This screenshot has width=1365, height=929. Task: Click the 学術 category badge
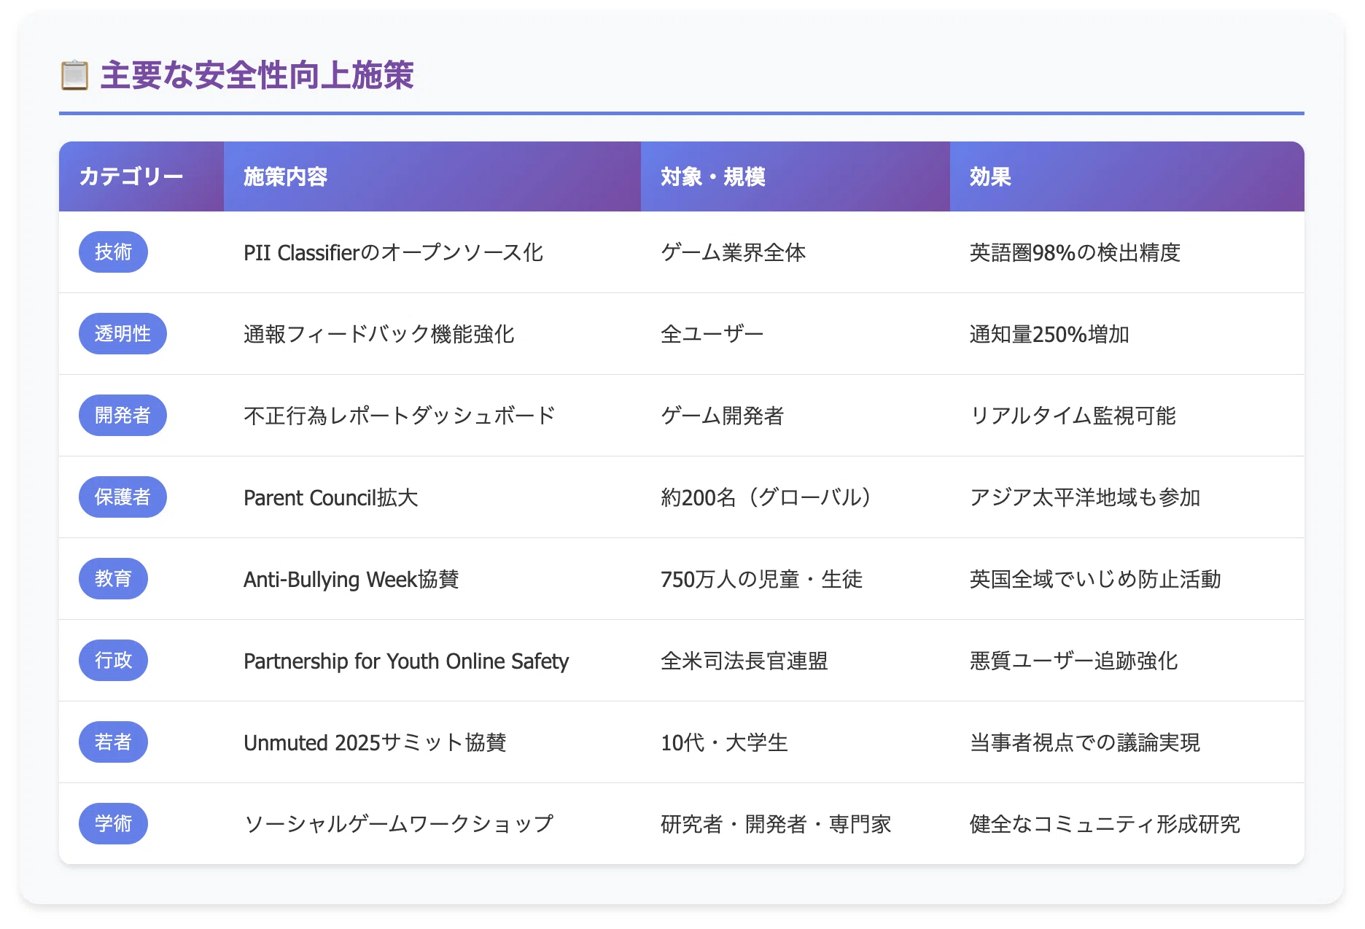tap(113, 824)
